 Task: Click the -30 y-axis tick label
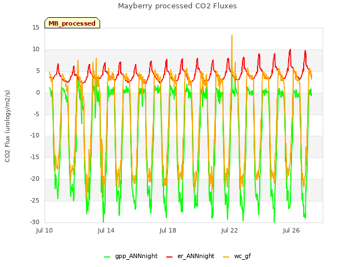[34, 222]
